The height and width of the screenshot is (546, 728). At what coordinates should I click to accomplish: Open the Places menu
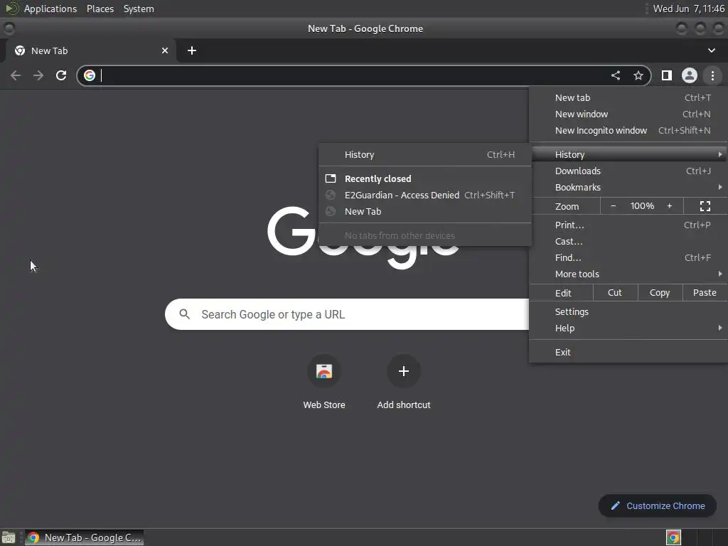coord(100,9)
